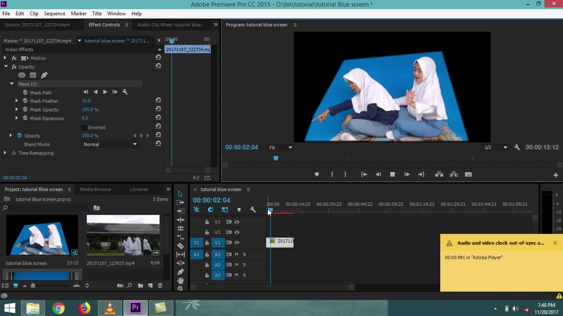Toggle linked selection in timeline
This screenshot has width=563, height=316.
click(x=225, y=210)
